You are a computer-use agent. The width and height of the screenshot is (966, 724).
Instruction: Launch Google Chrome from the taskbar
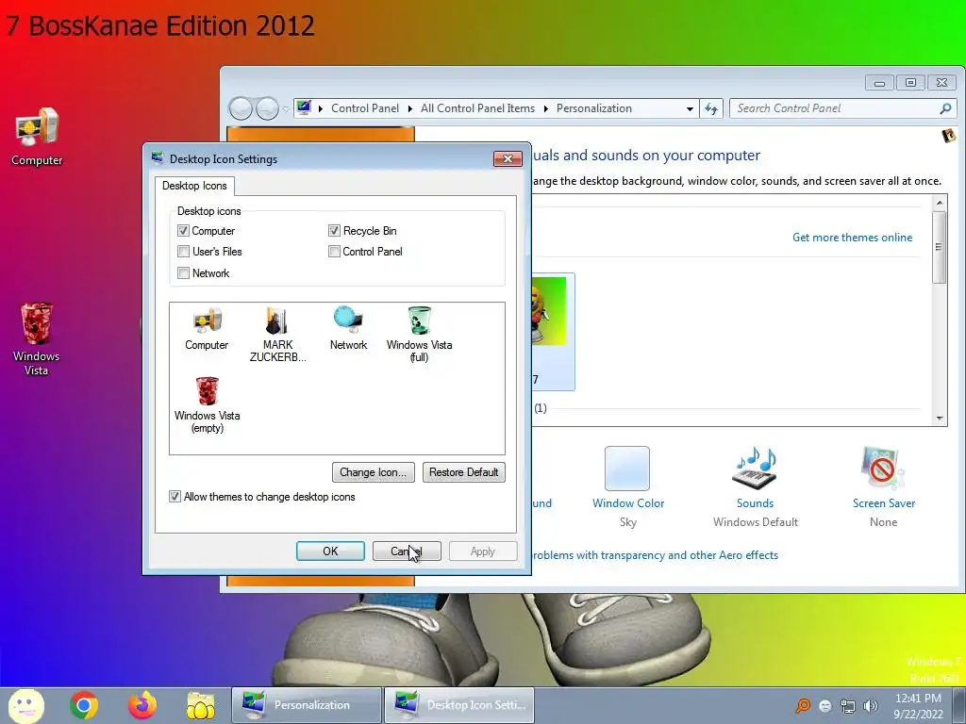pos(84,705)
